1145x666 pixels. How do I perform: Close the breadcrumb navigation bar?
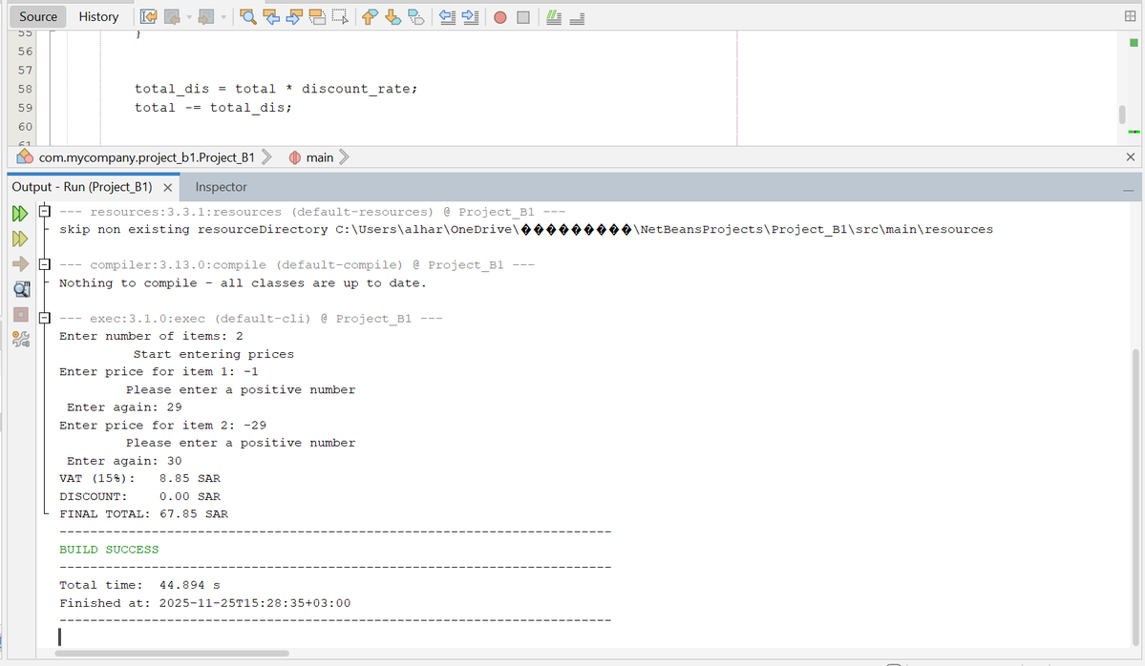[1131, 156]
